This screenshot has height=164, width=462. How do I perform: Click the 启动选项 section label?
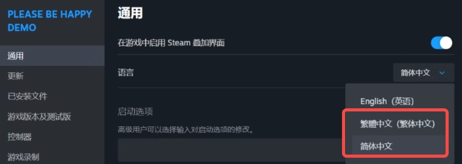tap(135, 111)
